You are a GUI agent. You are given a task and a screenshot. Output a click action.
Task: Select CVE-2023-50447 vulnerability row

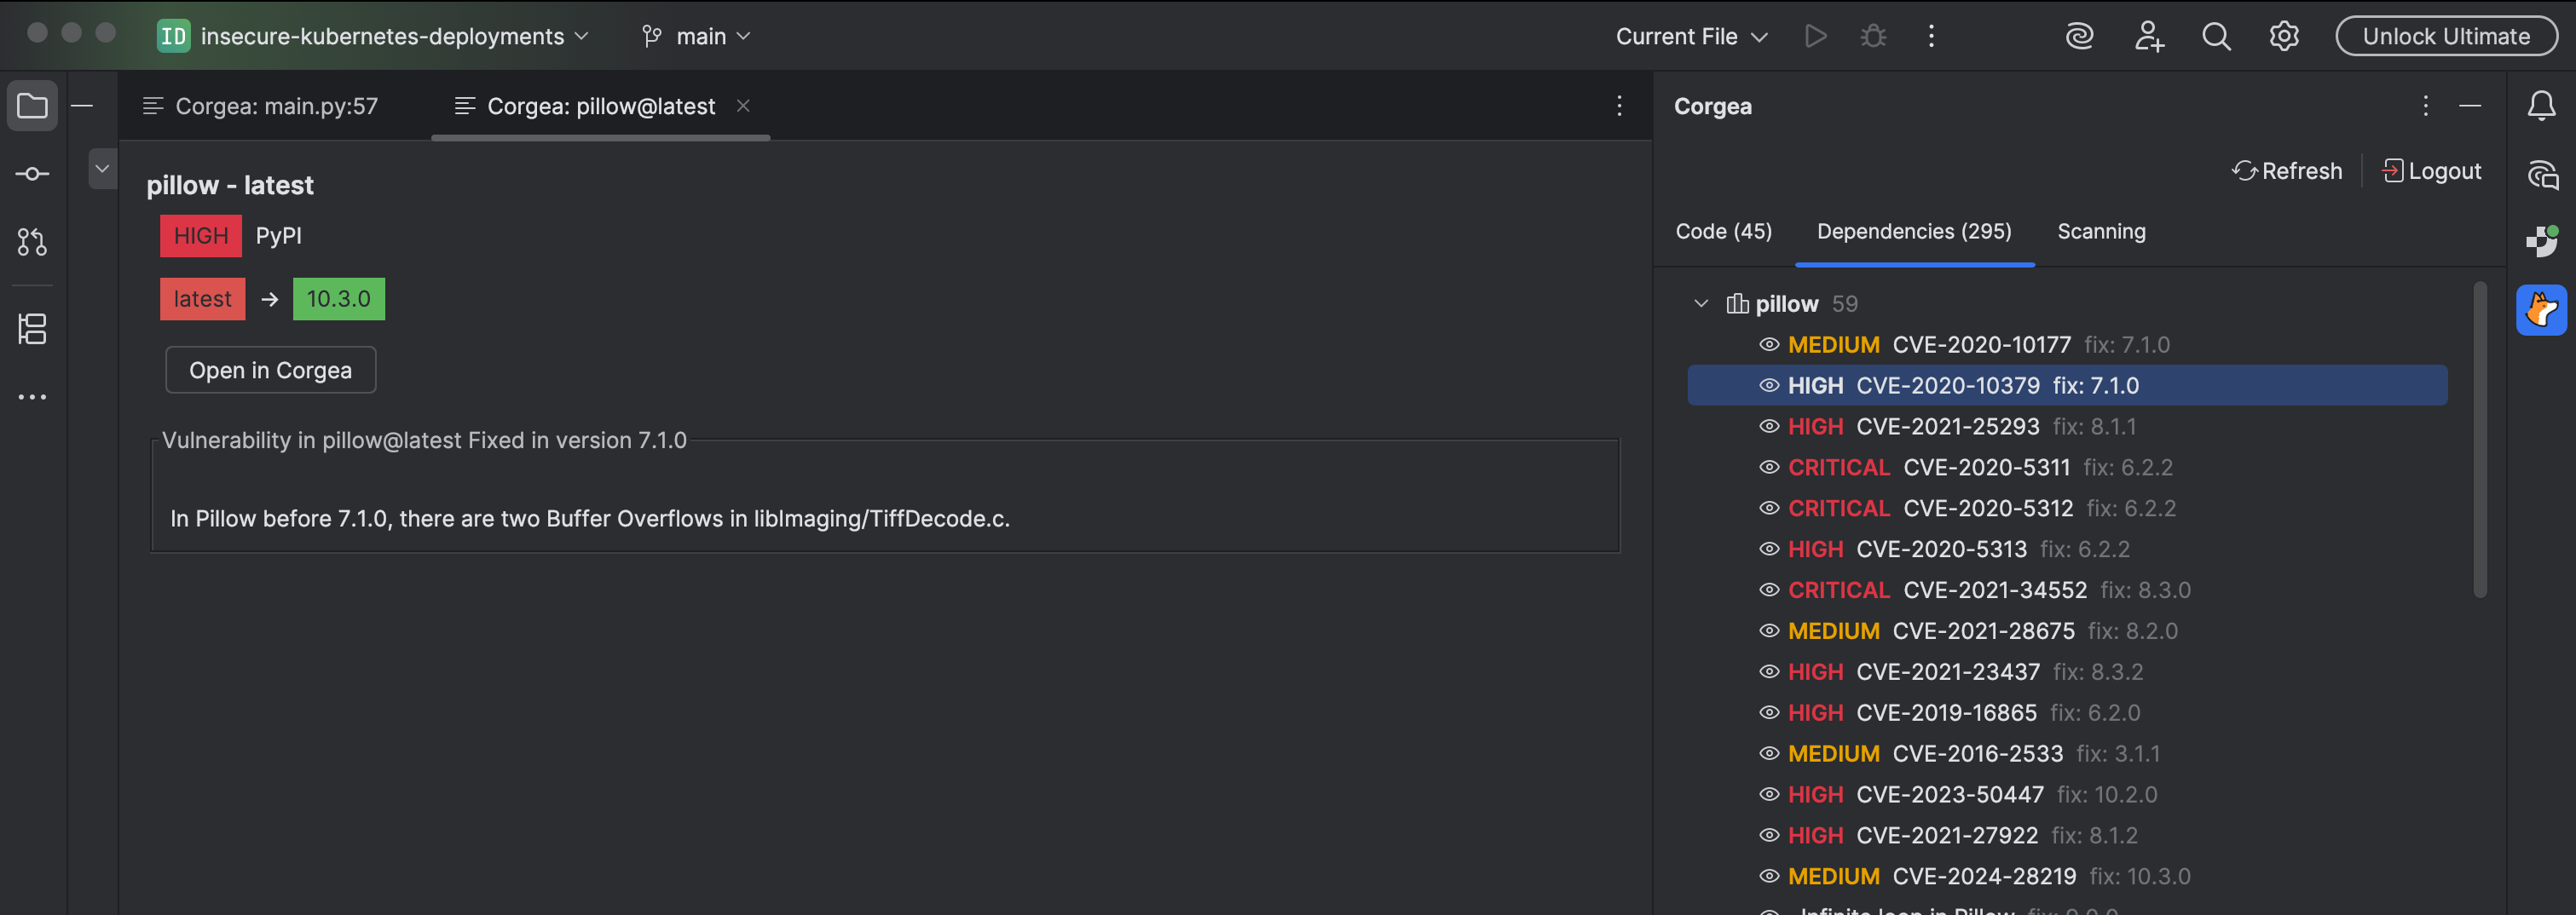(x=2067, y=795)
